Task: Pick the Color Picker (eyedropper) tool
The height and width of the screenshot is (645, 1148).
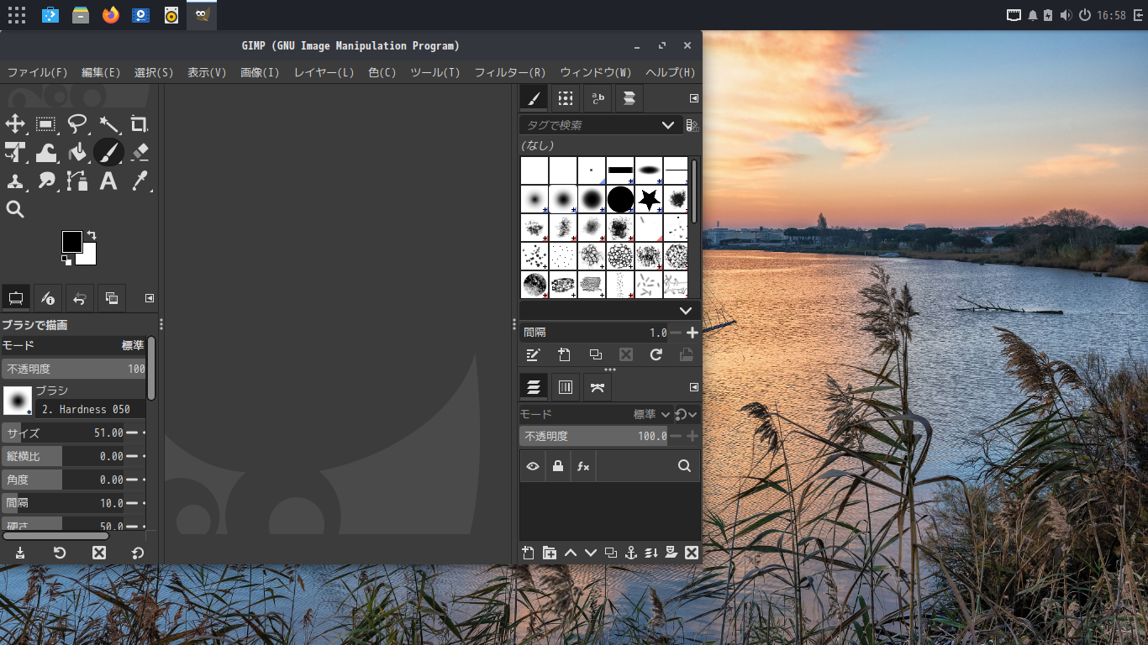Action: (140, 181)
